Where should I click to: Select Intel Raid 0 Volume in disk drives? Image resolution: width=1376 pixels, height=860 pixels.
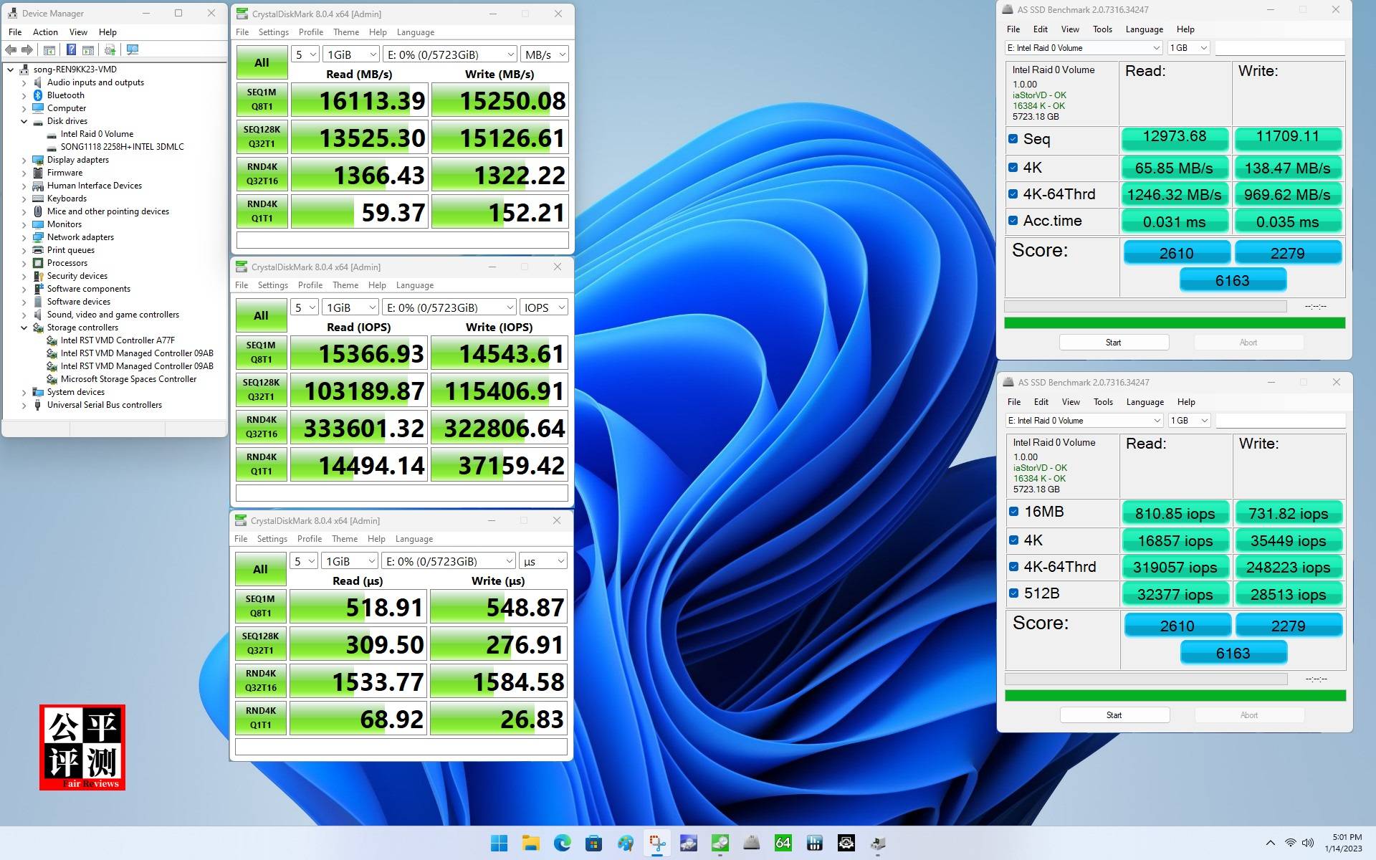(x=97, y=134)
